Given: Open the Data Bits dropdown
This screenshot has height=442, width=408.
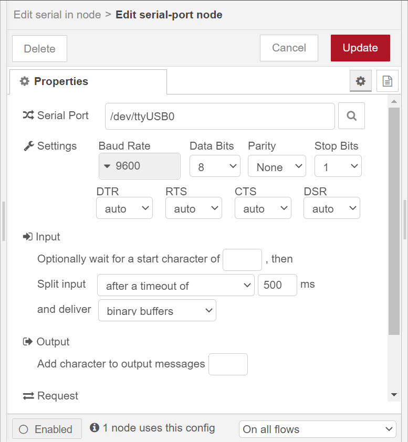Looking at the screenshot, I should pyautogui.click(x=215, y=166).
